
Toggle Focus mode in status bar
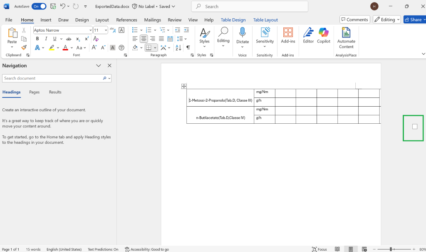click(x=319, y=249)
